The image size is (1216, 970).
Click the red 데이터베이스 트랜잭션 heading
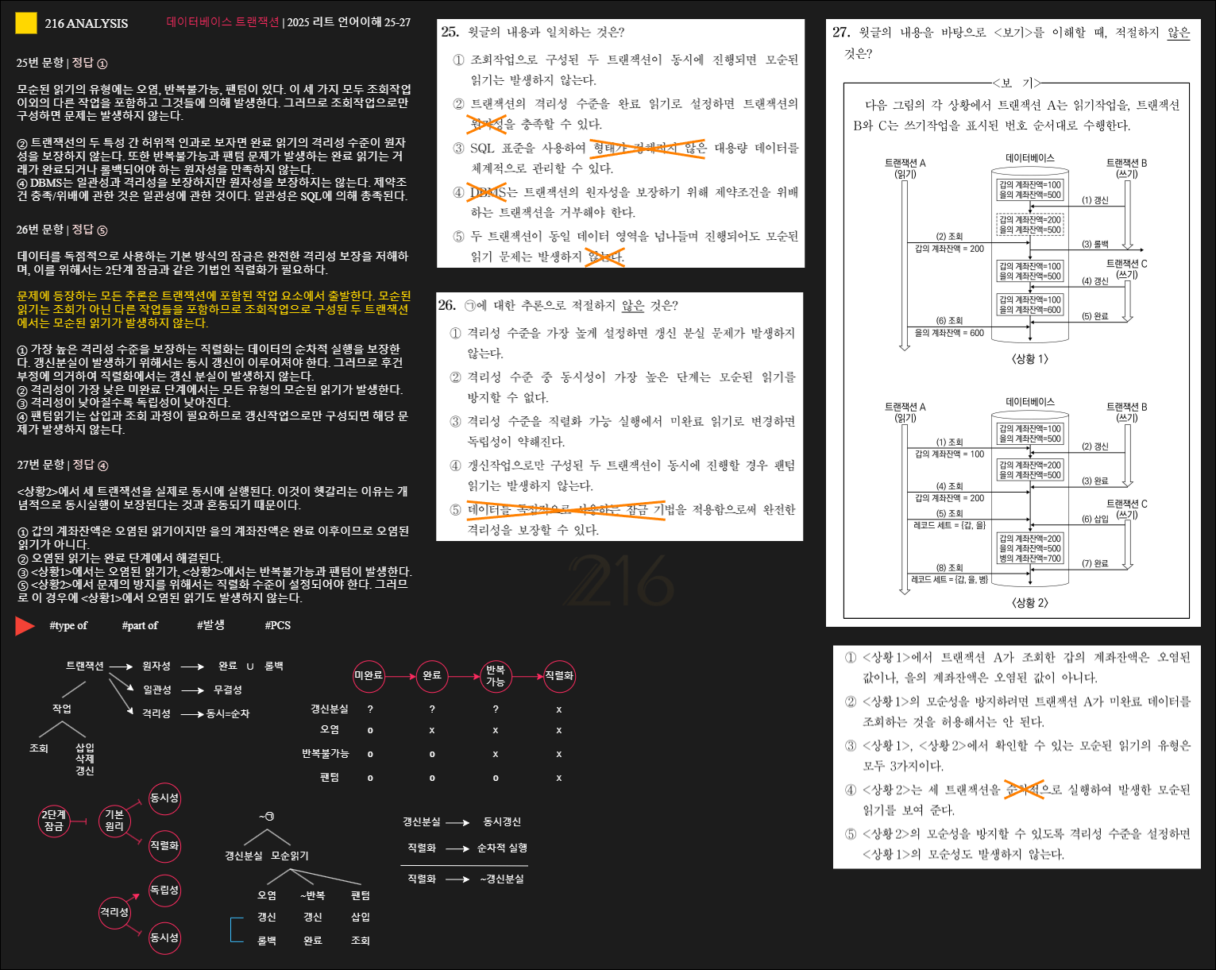222,22
